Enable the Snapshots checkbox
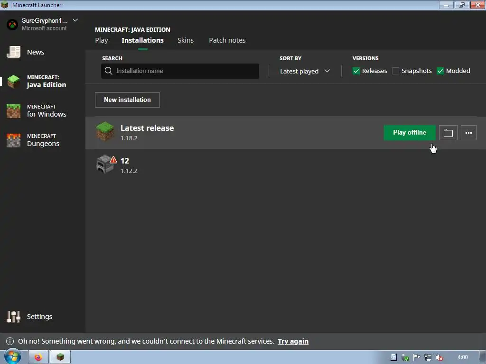 tap(395, 71)
